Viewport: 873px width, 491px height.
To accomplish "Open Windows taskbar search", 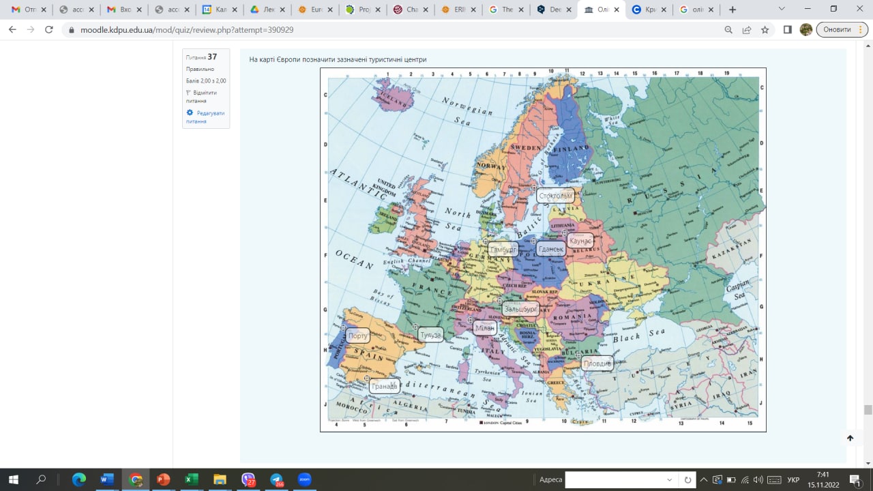I will point(41,479).
